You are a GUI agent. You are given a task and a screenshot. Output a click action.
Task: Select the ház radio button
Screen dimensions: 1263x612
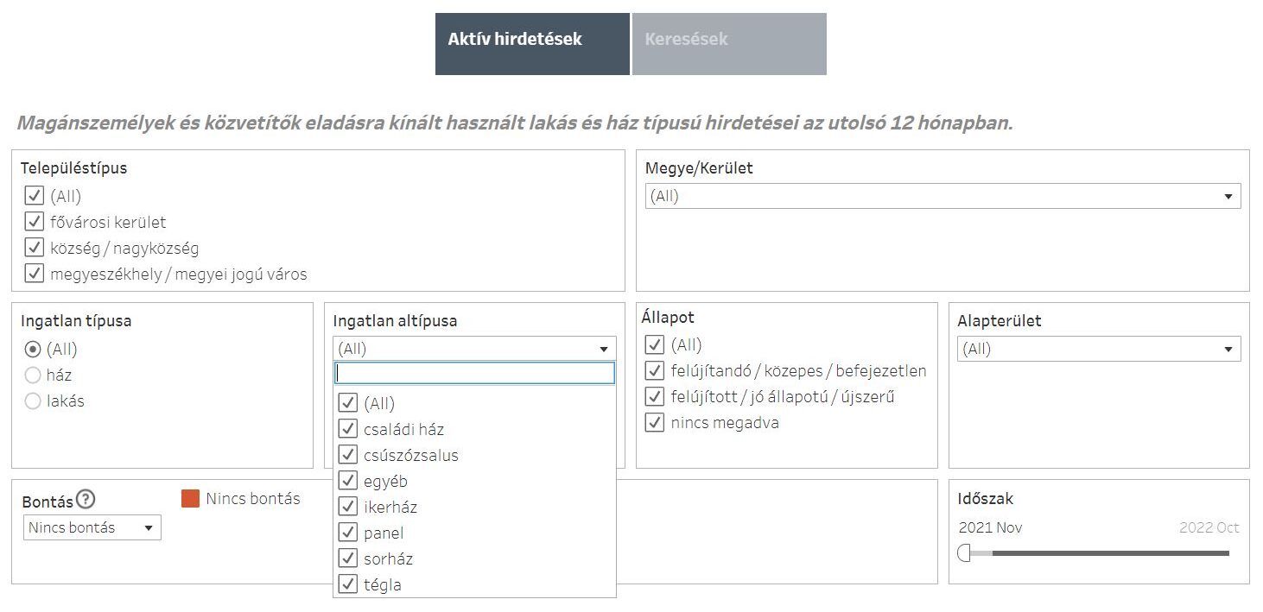click(34, 375)
